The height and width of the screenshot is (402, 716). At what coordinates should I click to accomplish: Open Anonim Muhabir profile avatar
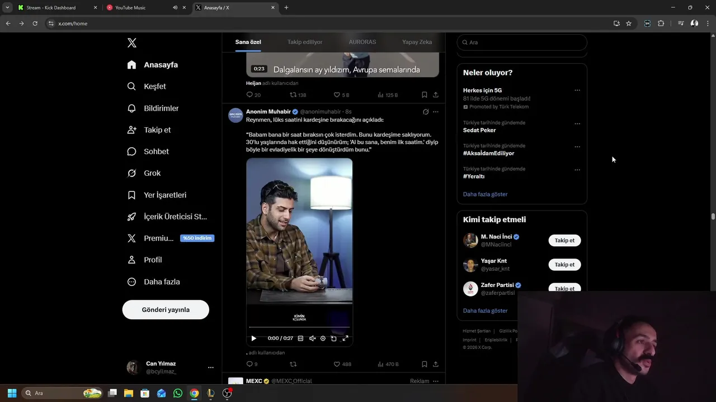(235, 115)
